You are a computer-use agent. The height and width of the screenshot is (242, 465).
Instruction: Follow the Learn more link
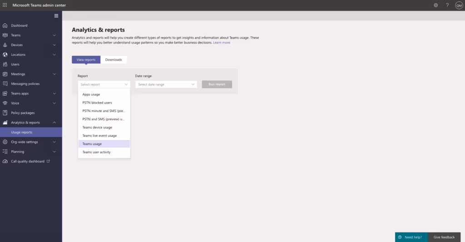(x=222, y=43)
